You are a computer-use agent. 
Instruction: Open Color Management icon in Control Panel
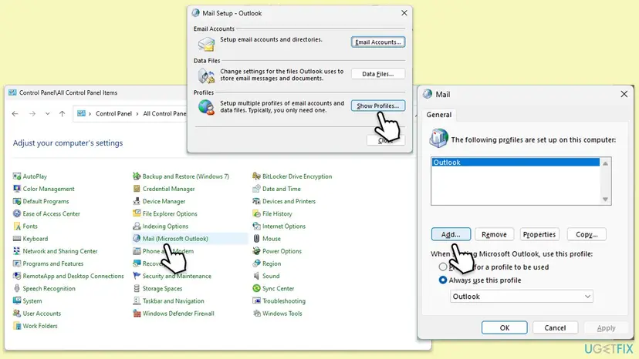point(17,189)
